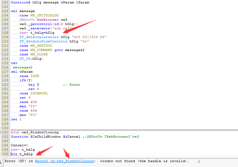Click "(the handle is invalid)." text
The width and height of the screenshot is (238, 167).
coord(163,161)
